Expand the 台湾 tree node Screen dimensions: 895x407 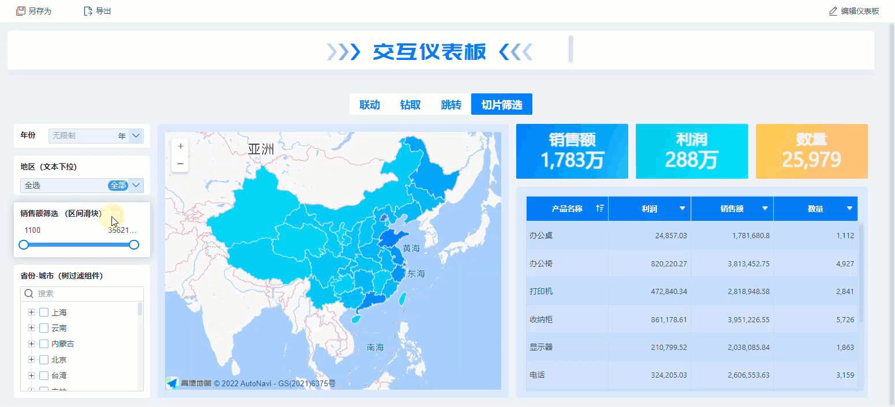click(x=31, y=375)
